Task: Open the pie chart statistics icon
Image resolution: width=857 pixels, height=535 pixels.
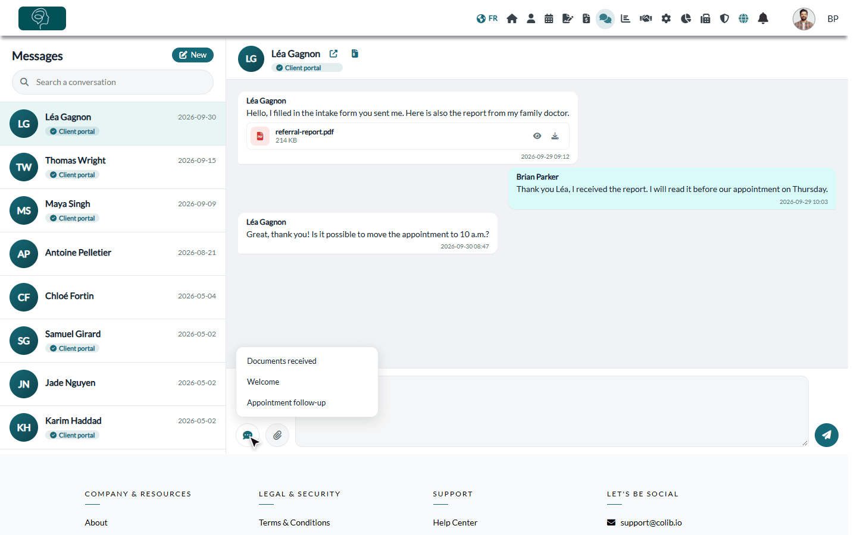Action: pyautogui.click(x=686, y=18)
